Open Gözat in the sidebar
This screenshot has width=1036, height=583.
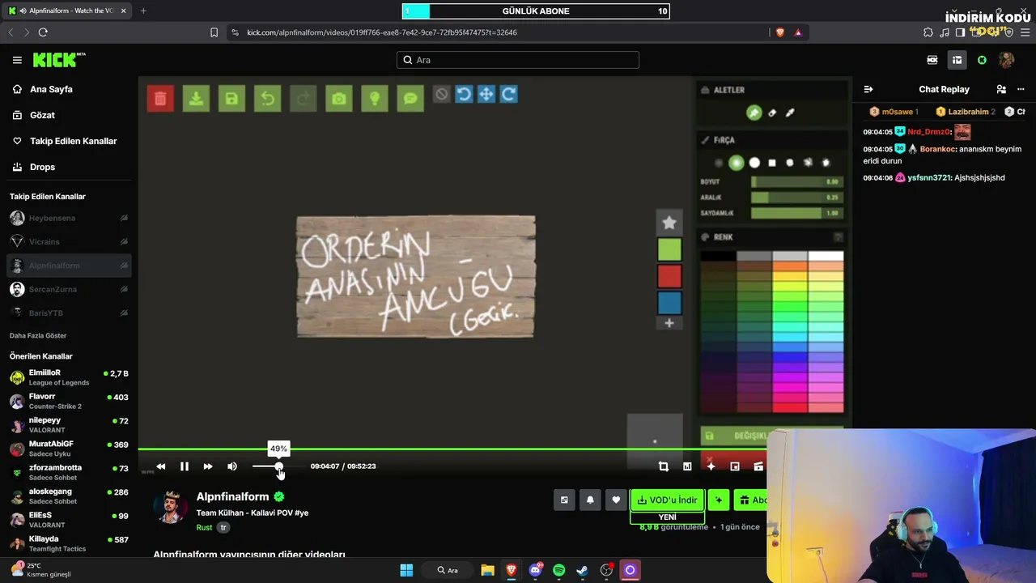tap(42, 115)
